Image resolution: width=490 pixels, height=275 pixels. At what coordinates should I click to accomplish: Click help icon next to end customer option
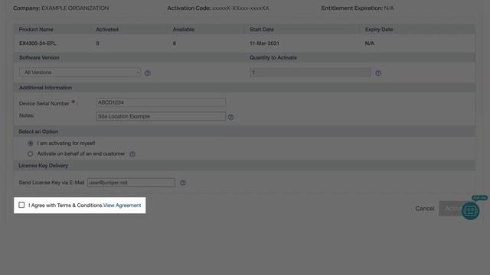pos(132,154)
